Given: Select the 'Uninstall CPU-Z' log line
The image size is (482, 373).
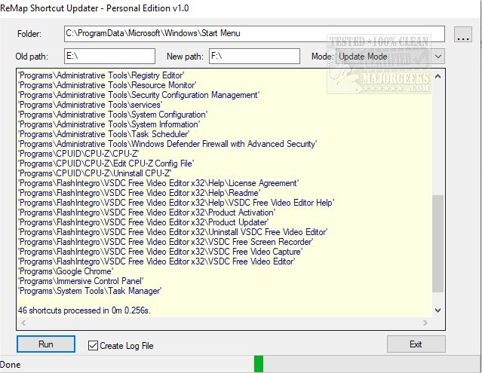Looking at the screenshot, I should [95, 173].
